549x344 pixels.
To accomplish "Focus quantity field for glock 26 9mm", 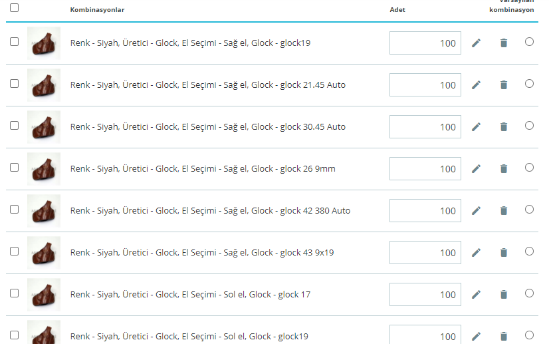I will tap(425, 168).
